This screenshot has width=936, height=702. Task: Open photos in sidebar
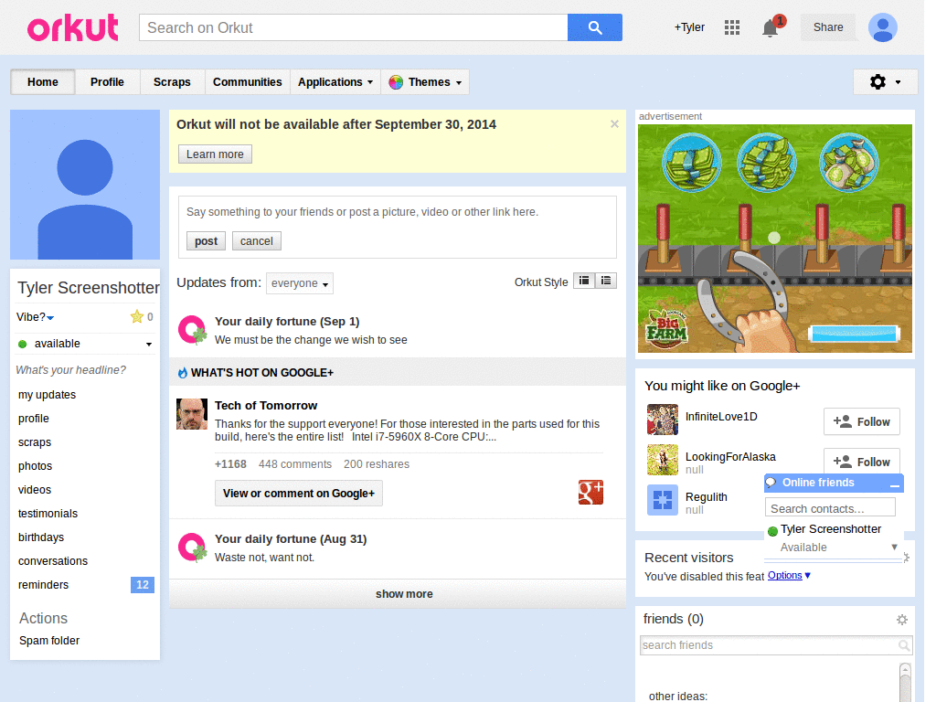tap(36, 466)
